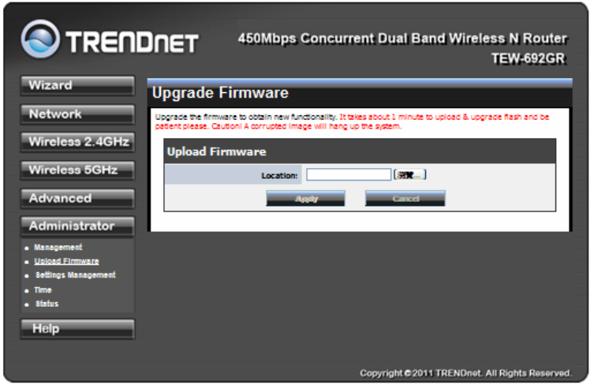The height and width of the screenshot is (384, 590).
Task: Open the Settings Management link
Action: tap(75, 275)
